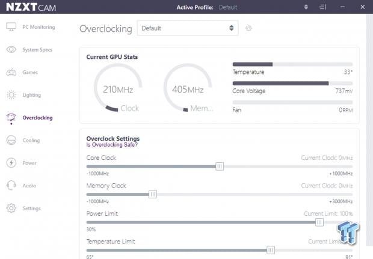Click the +3000MHz maximum label
This screenshot has width=373, height=259.
341,201
